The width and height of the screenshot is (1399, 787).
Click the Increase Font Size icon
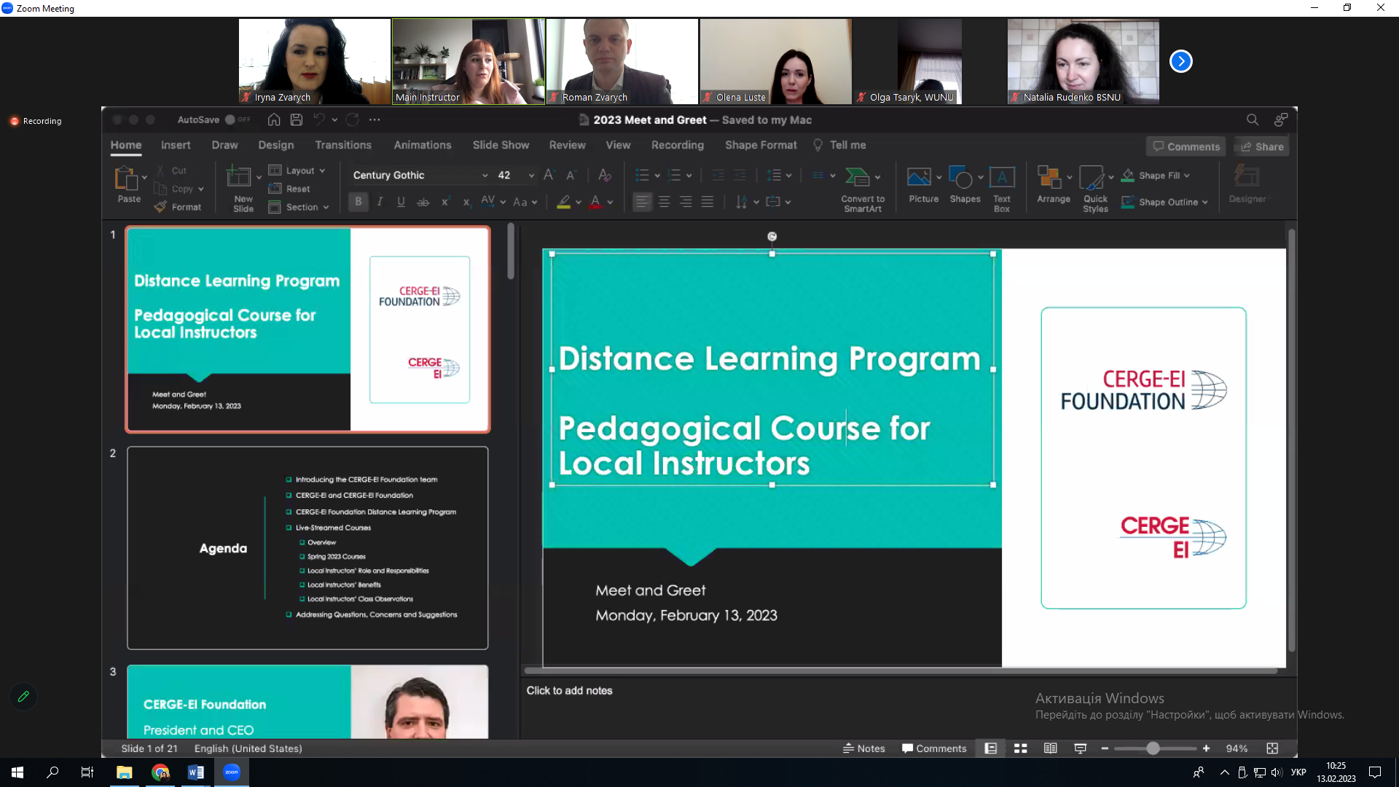click(x=549, y=175)
